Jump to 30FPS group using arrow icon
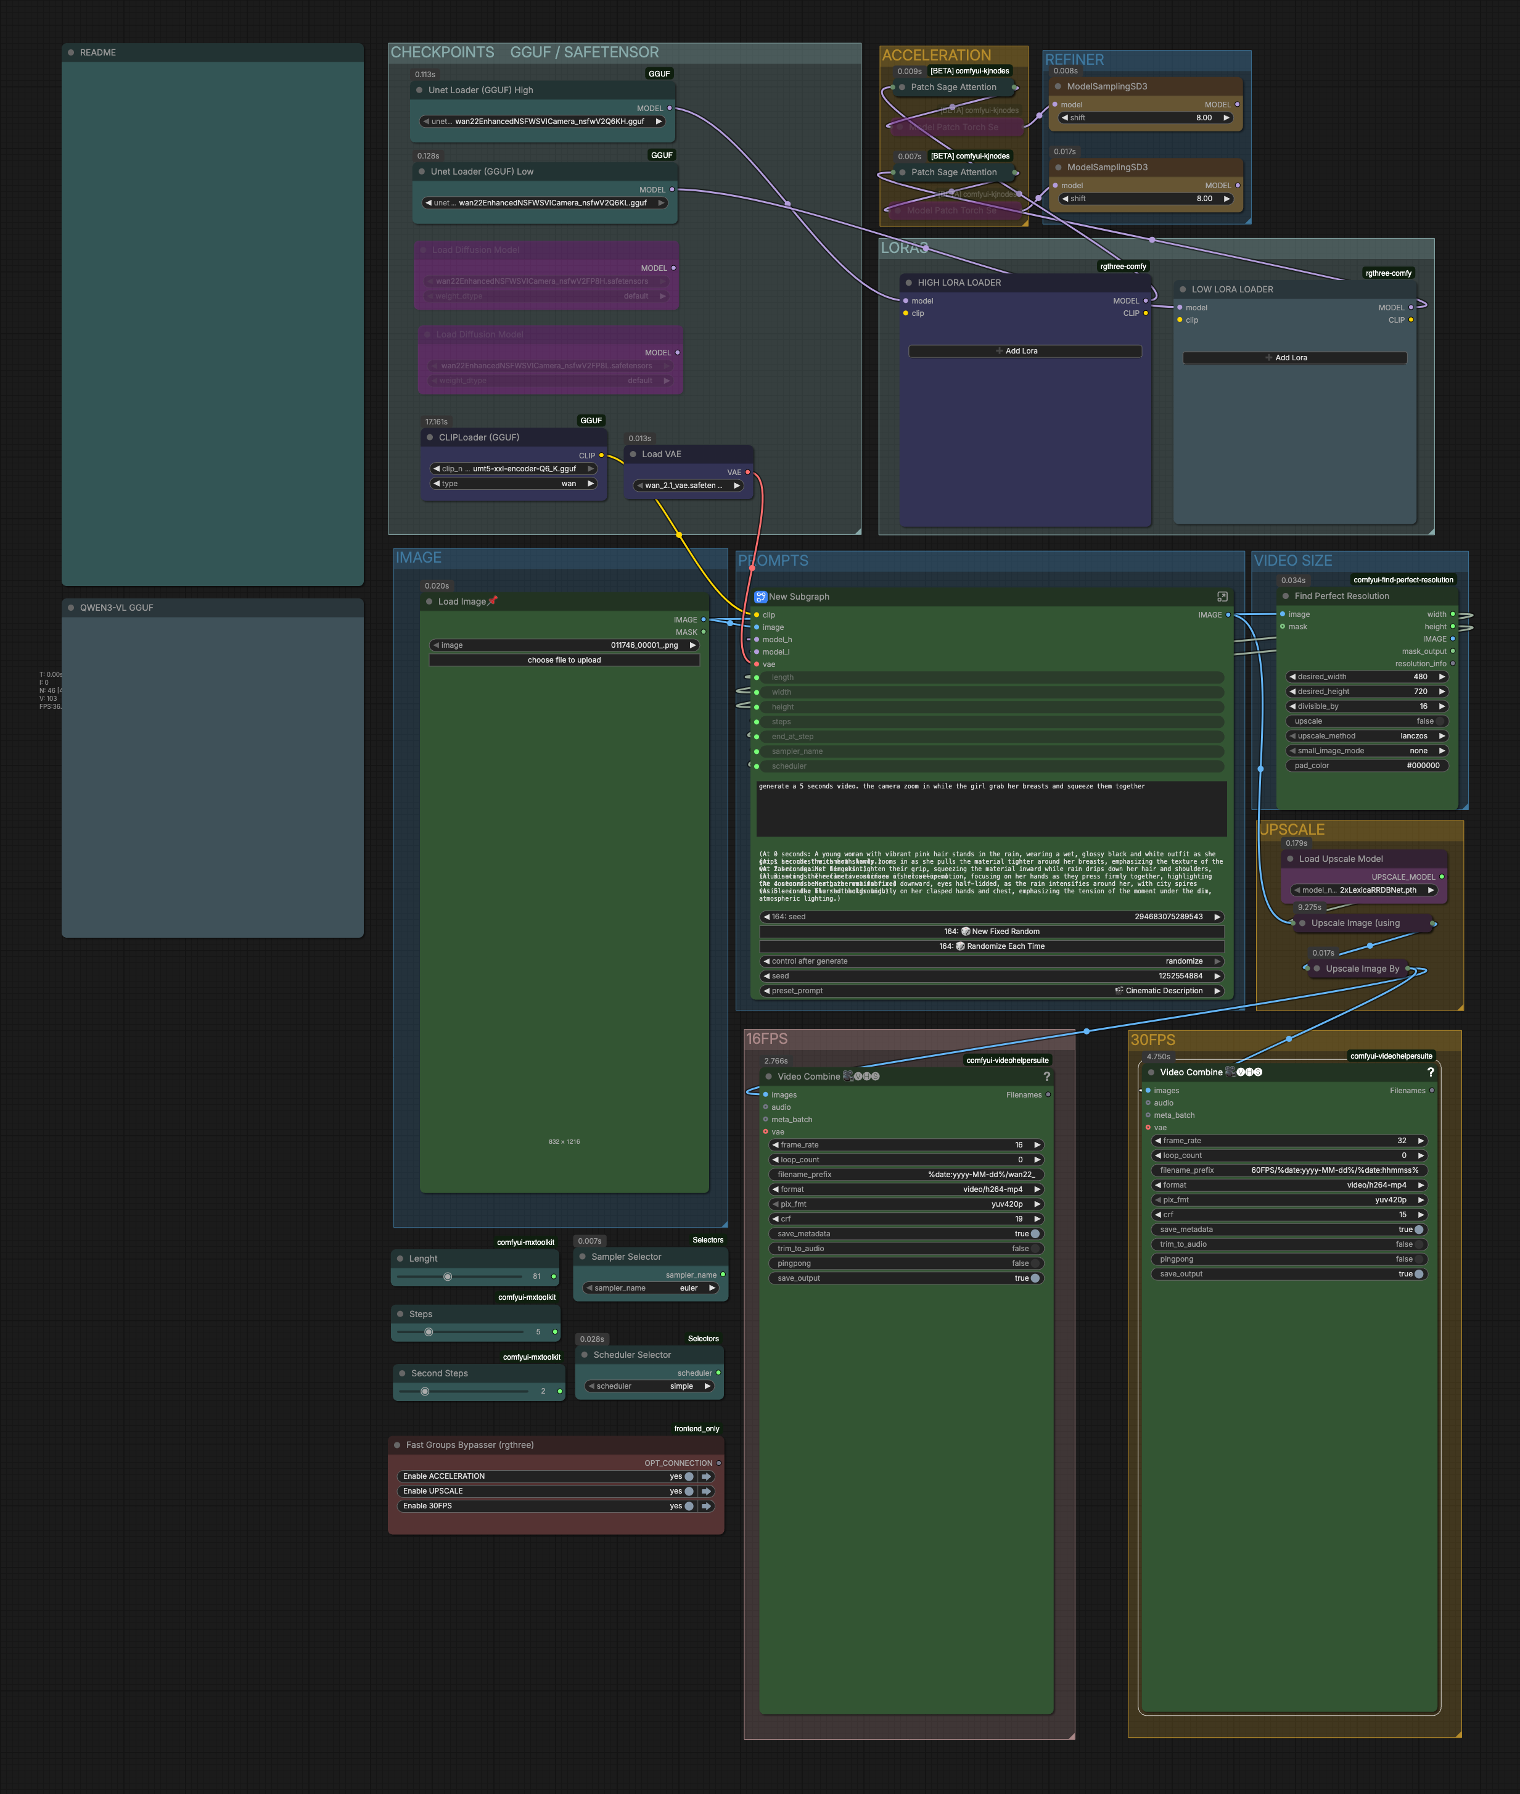 (707, 1506)
